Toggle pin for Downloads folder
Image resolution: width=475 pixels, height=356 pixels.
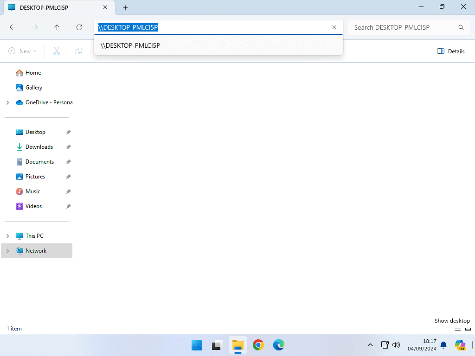[68, 147]
